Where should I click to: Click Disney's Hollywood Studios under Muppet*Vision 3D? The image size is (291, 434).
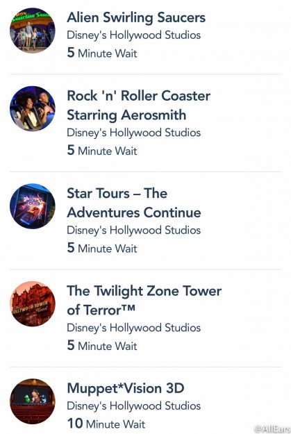(x=134, y=406)
